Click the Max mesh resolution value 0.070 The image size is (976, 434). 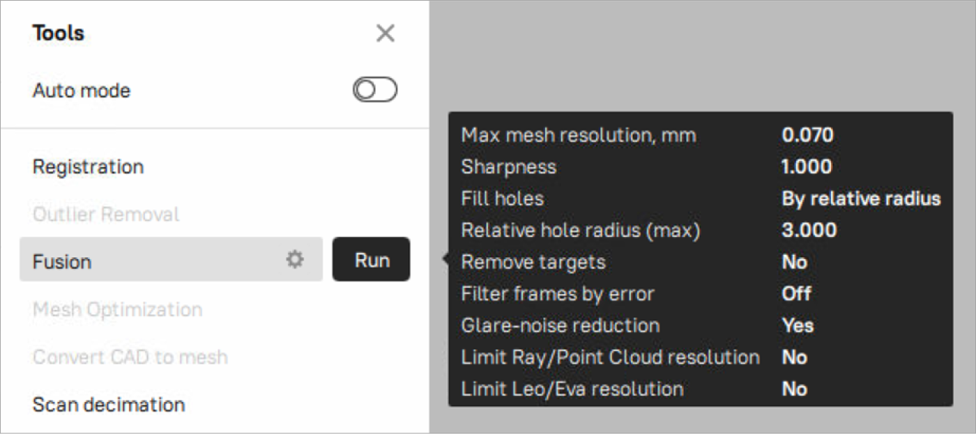point(807,135)
